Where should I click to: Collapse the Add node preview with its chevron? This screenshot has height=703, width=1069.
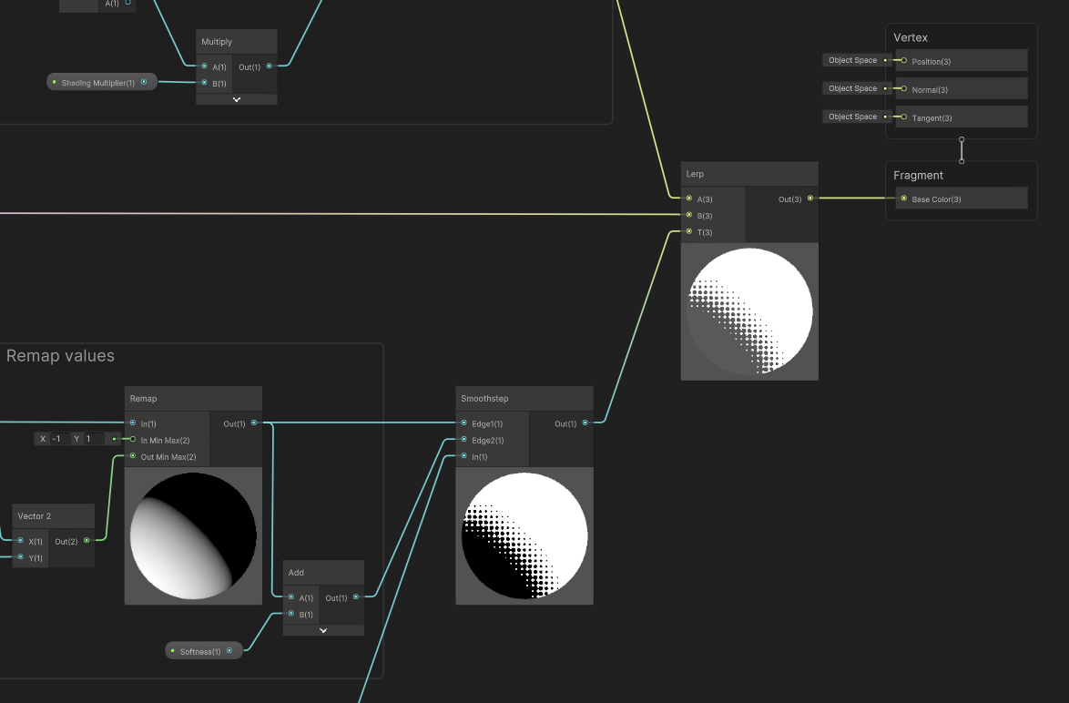(x=323, y=629)
